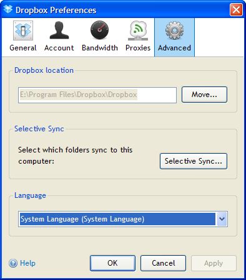Image resolution: width=246 pixels, height=280 pixels.
Task: Open the Help link
Action: [x=27, y=263]
